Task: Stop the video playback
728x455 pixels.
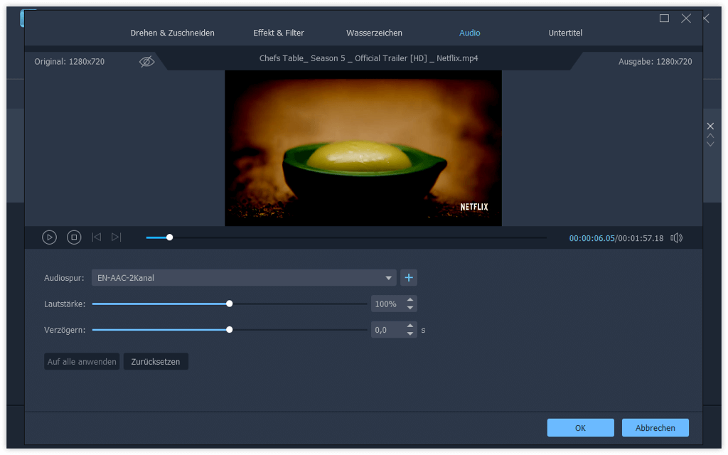Action: tap(74, 237)
